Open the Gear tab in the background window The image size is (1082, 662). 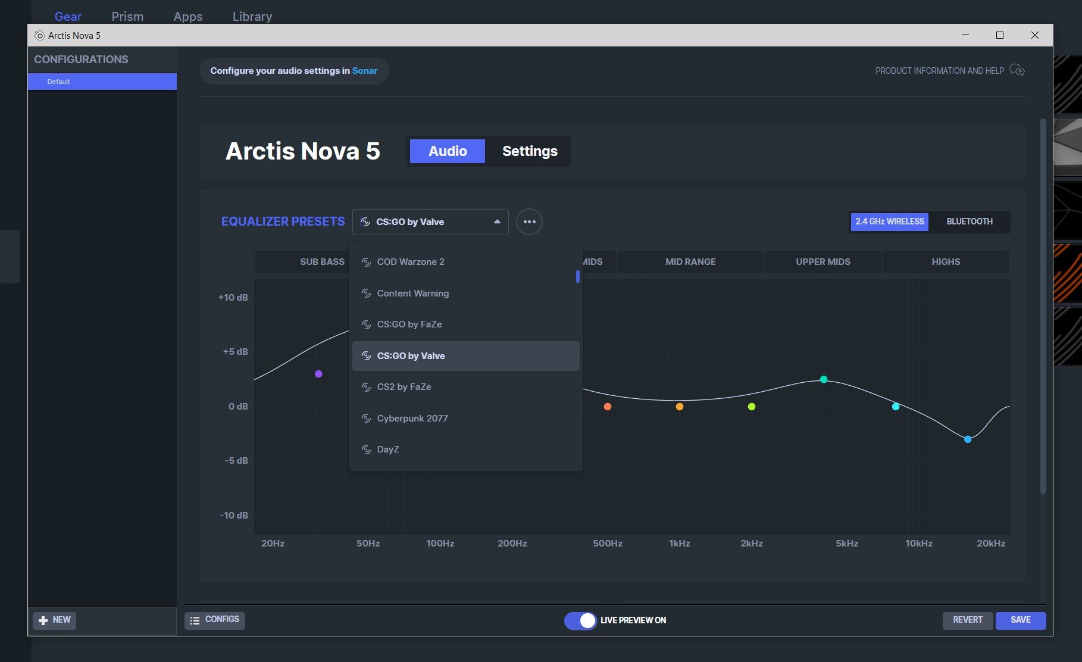click(68, 16)
